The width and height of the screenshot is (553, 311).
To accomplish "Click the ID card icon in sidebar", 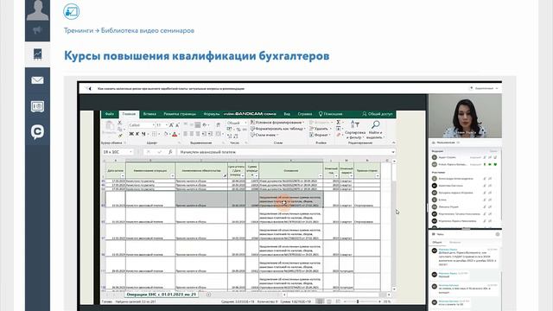I will [37, 106].
